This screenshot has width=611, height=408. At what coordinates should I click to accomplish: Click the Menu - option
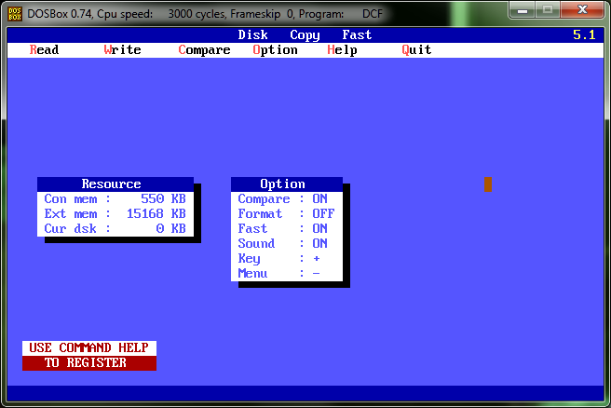click(286, 274)
